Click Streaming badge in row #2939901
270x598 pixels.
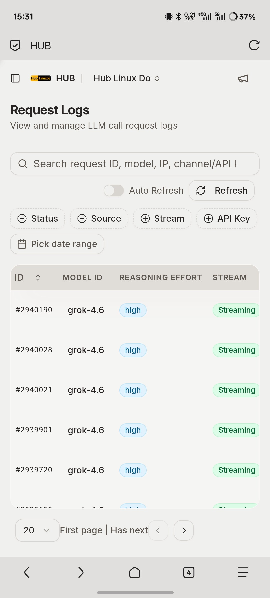(x=236, y=430)
